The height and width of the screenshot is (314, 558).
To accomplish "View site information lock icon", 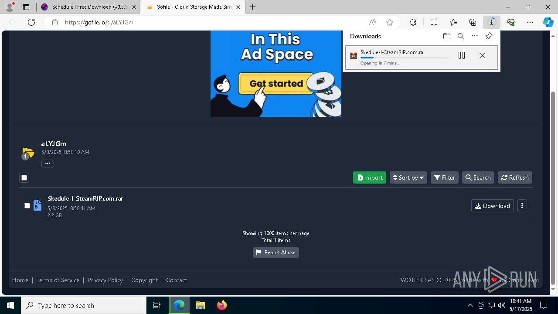I will coord(55,22).
